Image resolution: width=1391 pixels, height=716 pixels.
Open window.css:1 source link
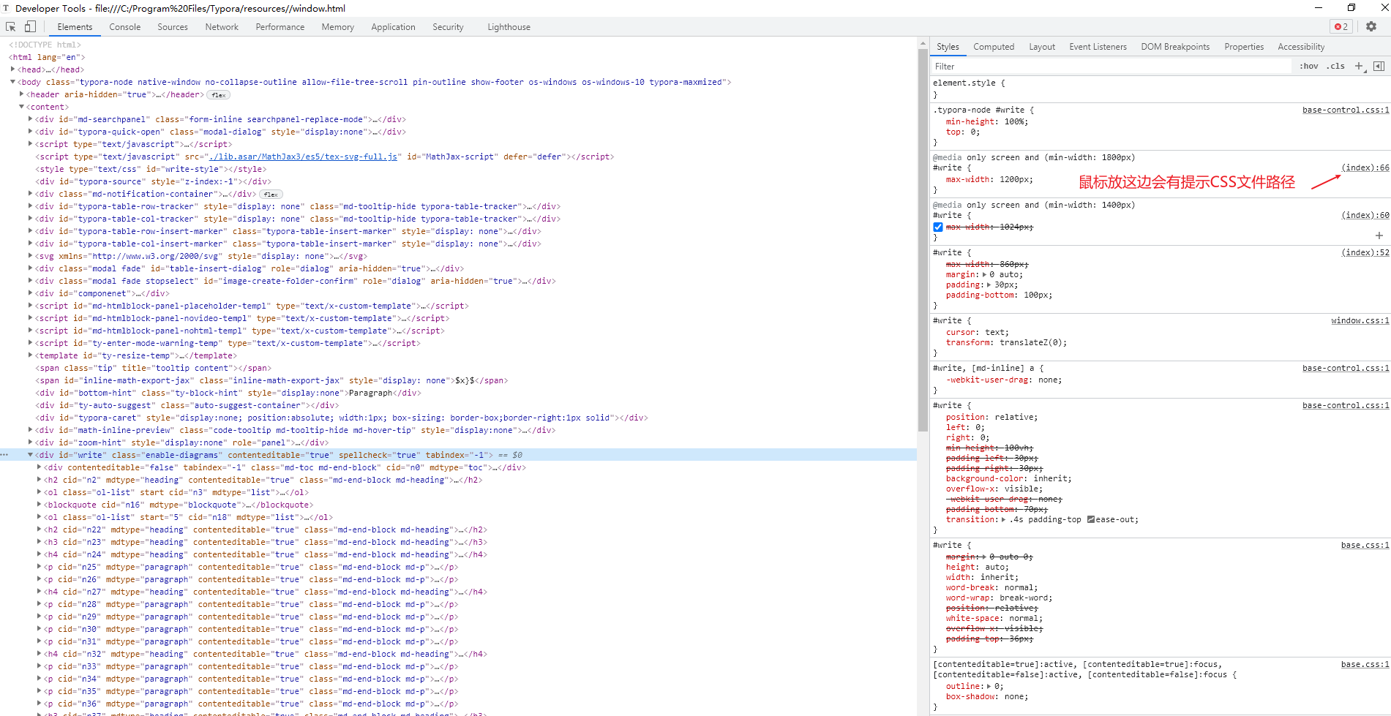click(1360, 321)
